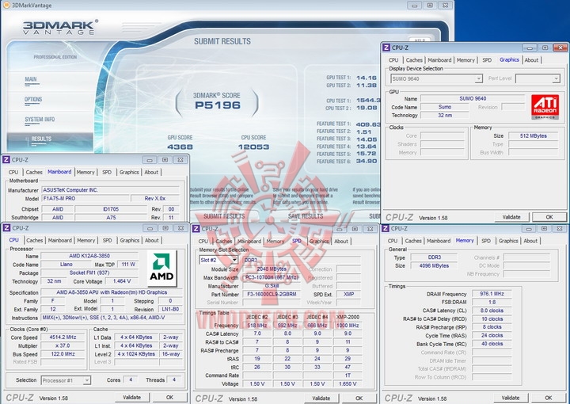Screen dimensions: 570x404
Task: Click the Manufacturer ASUSTeK Computer INC. field
Action: click(x=111, y=190)
